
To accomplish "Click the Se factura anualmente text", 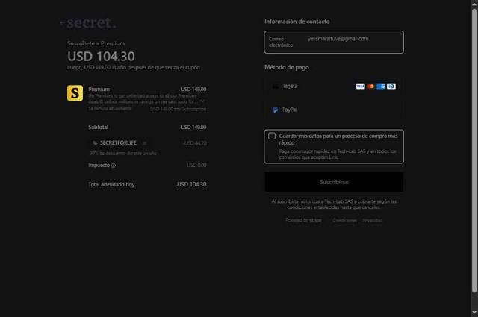I will point(110,109).
